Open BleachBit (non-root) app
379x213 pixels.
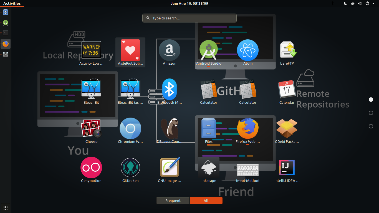point(91,92)
